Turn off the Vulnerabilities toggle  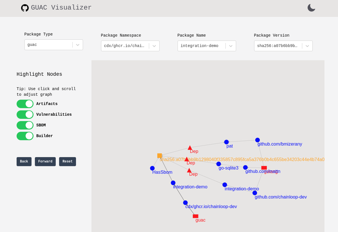pyautogui.click(x=25, y=115)
